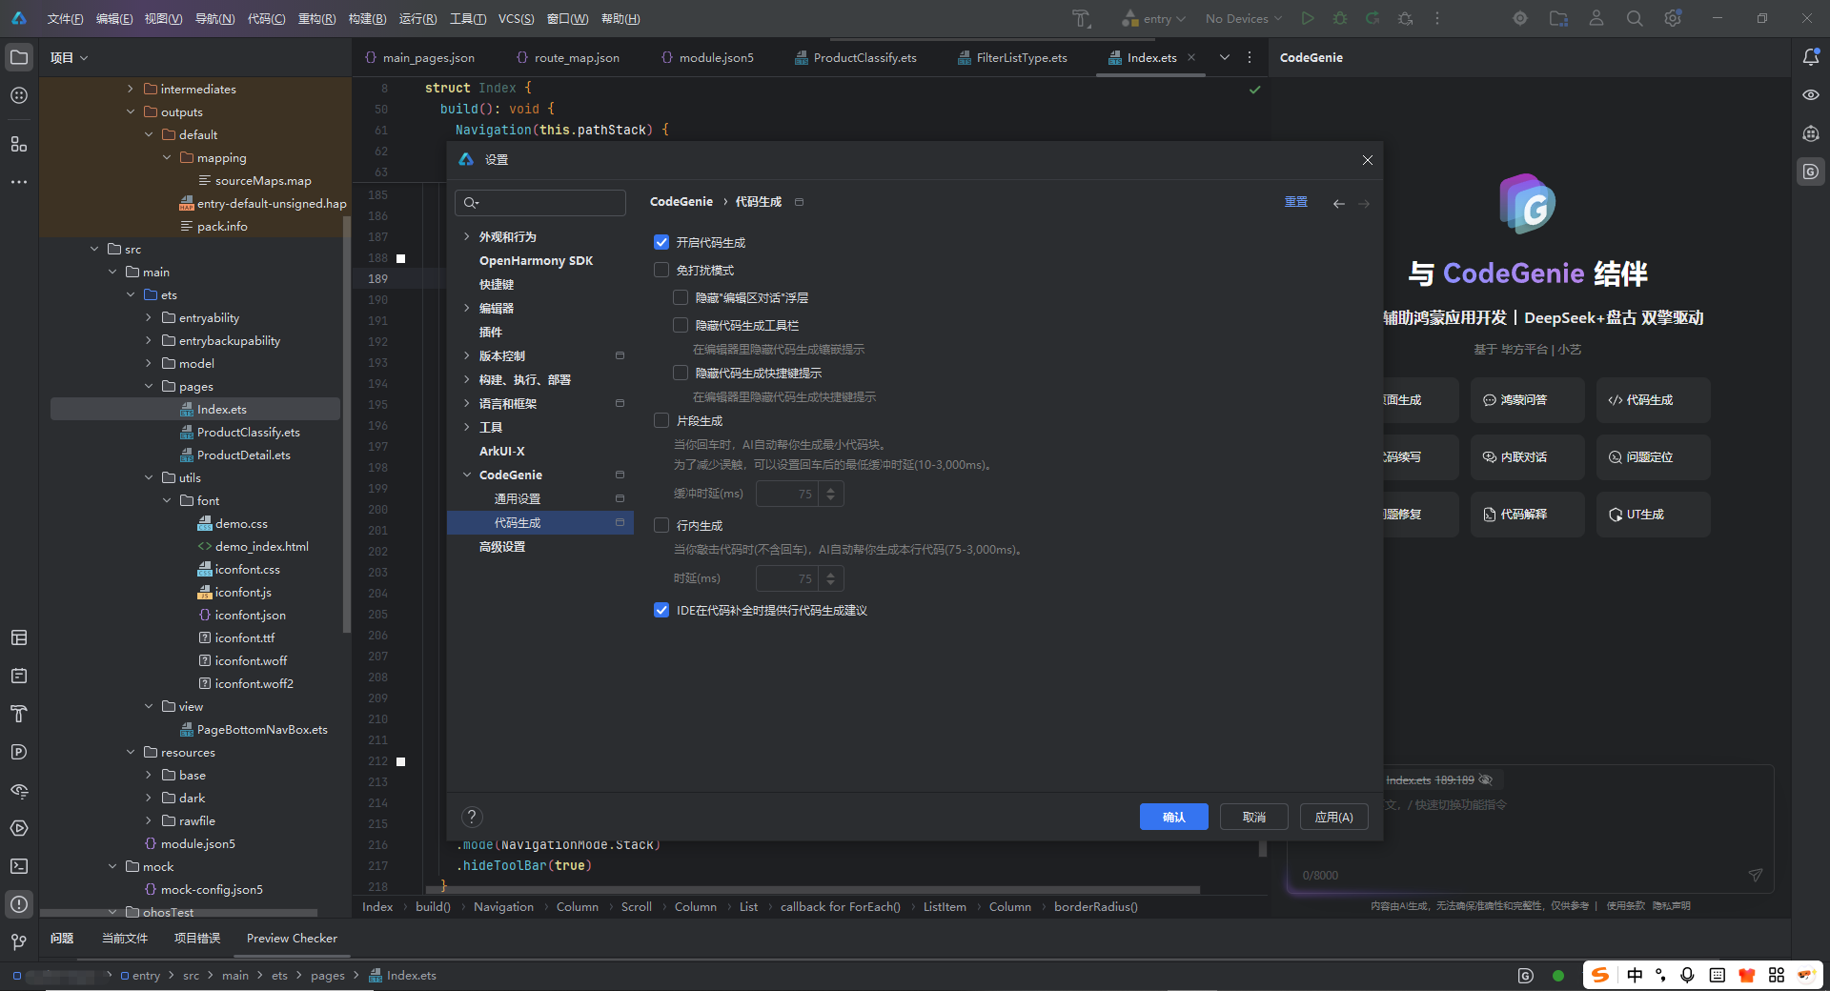
Task: Open the settings gear in top toolbar
Action: click(x=1673, y=18)
